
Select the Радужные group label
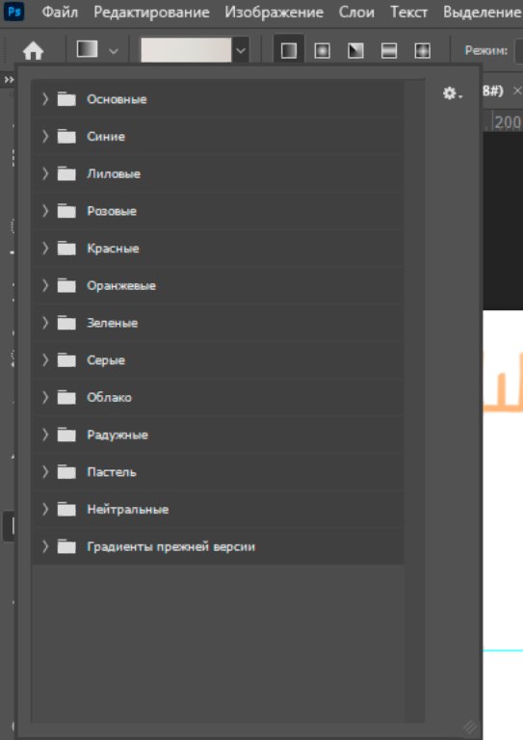(118, 435)
